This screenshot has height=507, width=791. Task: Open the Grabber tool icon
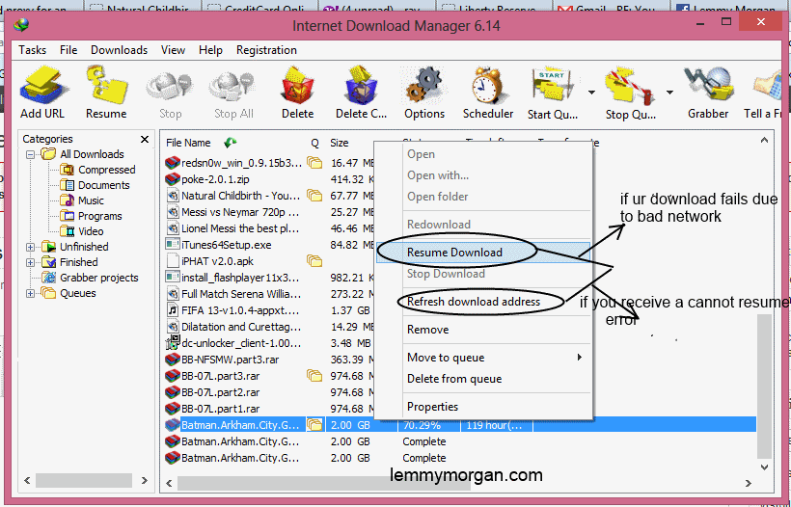point(708,93)
